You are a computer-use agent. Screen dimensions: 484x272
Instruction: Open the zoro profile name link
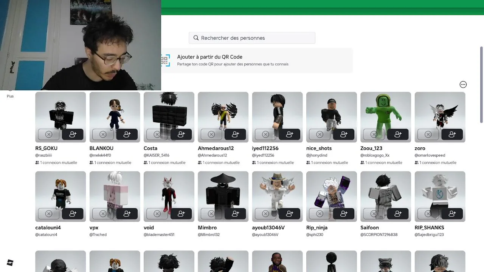[x=420, y=148]
